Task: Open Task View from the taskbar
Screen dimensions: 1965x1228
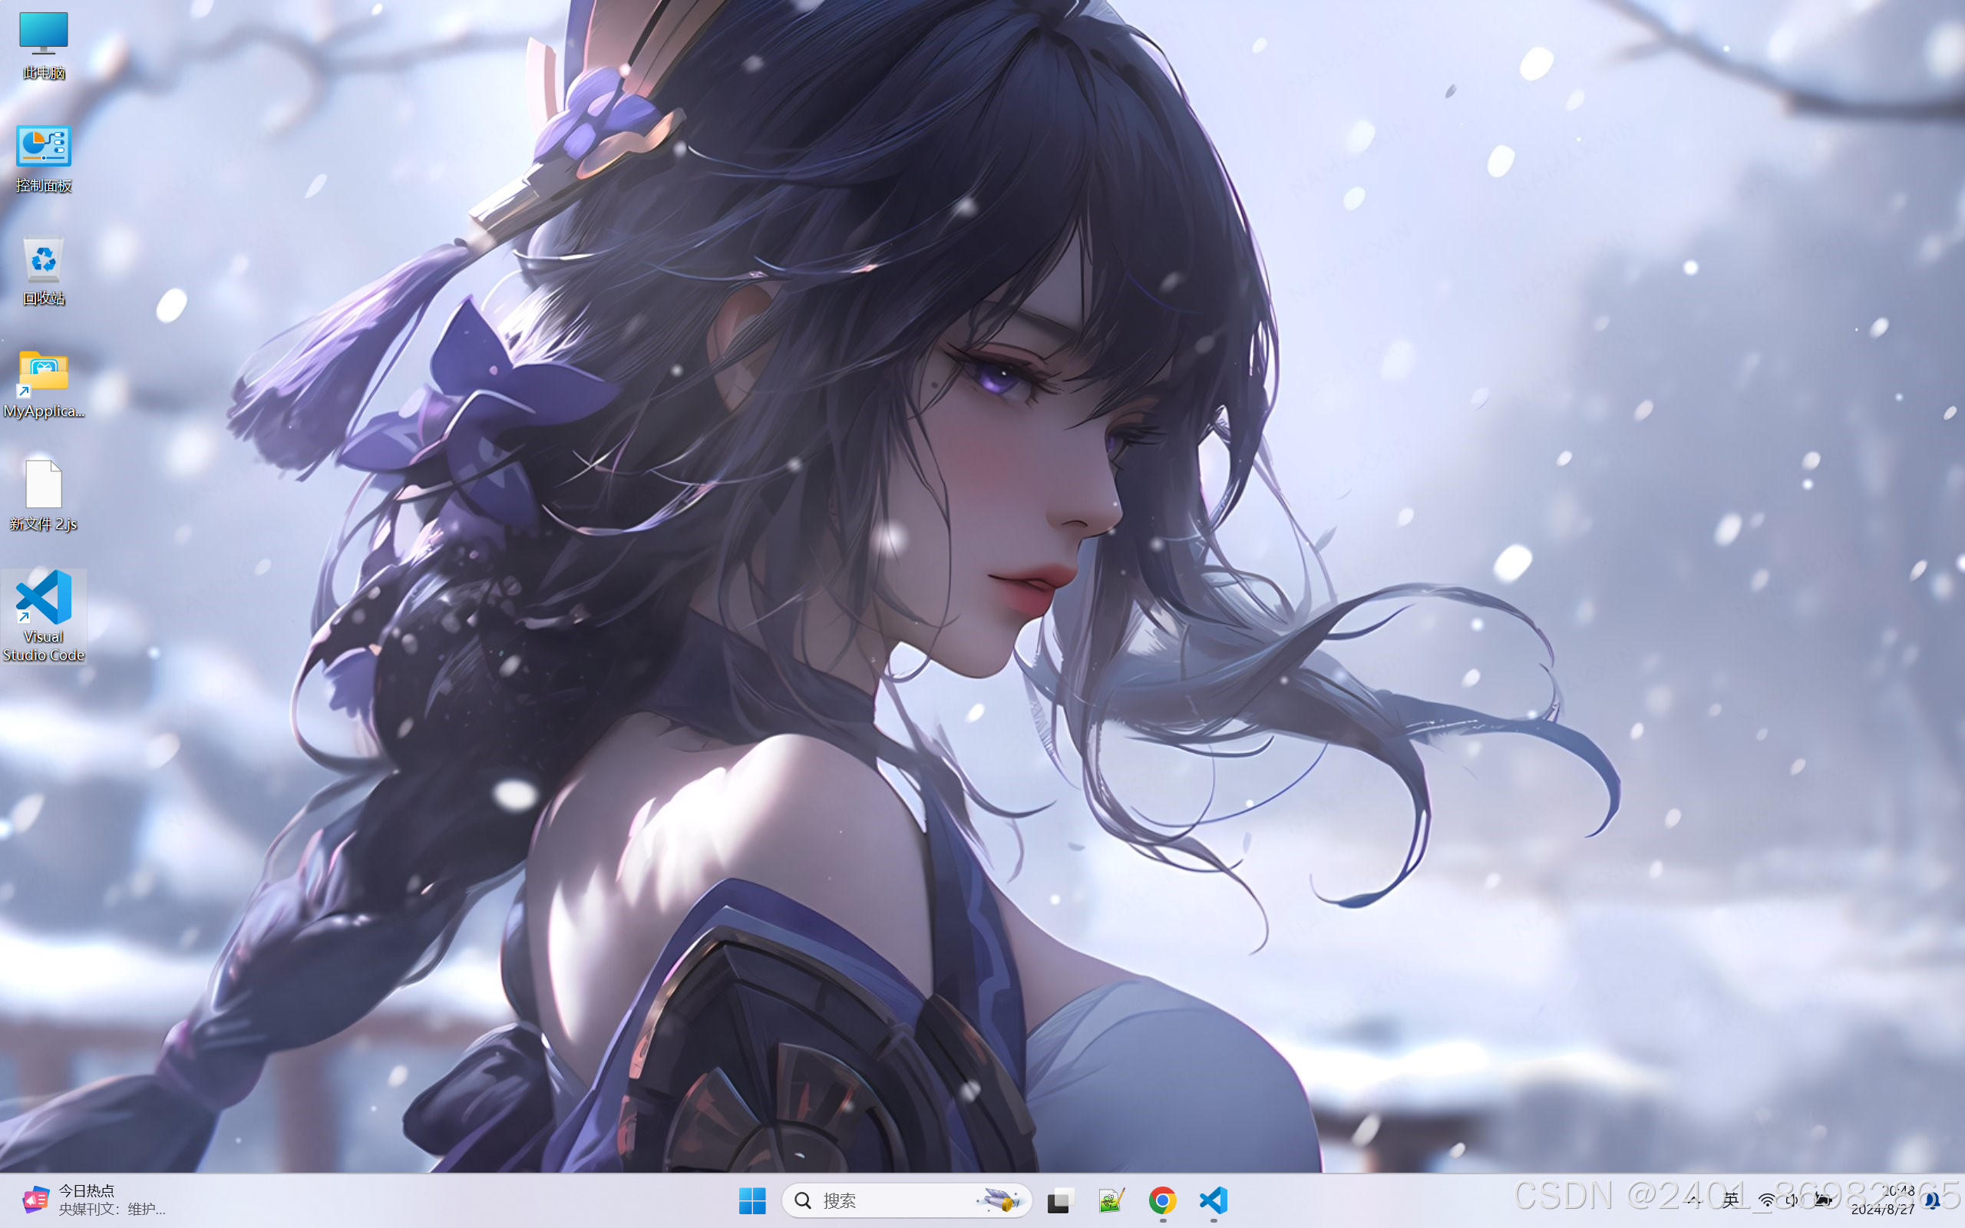Action: click(1059, 1200)
